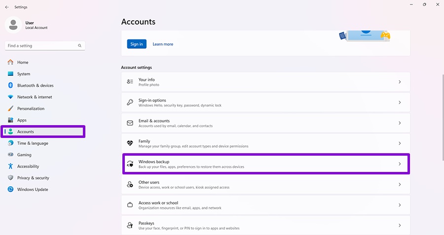Click "Accounts used by email, calendar" description
The image size is (444, 235).
click(175, 126)
